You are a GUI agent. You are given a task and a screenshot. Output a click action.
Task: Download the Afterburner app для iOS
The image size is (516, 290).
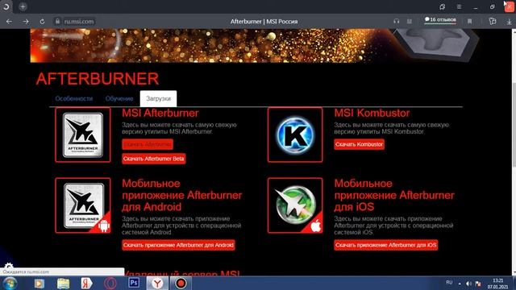(385, 245)
